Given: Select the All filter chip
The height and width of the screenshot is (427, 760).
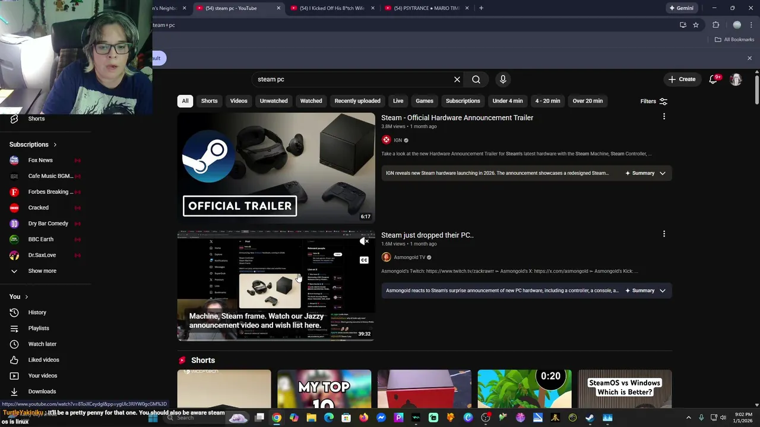Looking at the screenshot, I should 185,101.
